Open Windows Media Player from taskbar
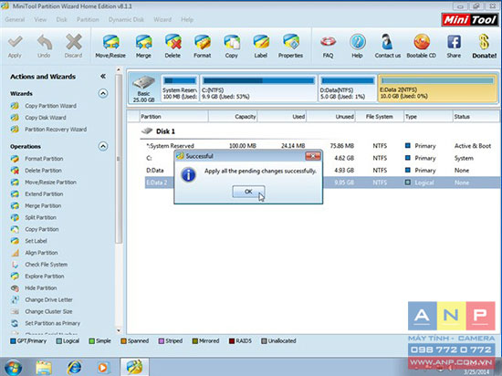Screen dimensions: 502x376 click(103, 368)
